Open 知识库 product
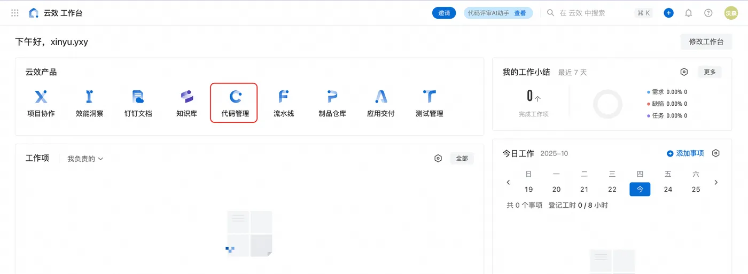 pos(186,104)
